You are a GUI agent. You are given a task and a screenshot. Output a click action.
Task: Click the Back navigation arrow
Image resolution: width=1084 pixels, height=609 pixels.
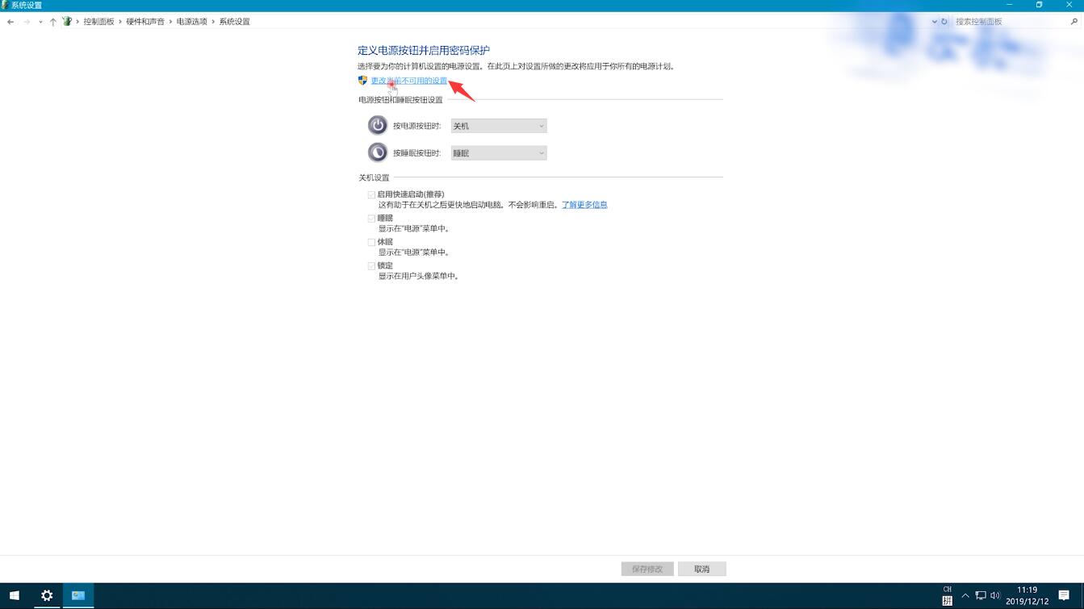coord(10,22)
